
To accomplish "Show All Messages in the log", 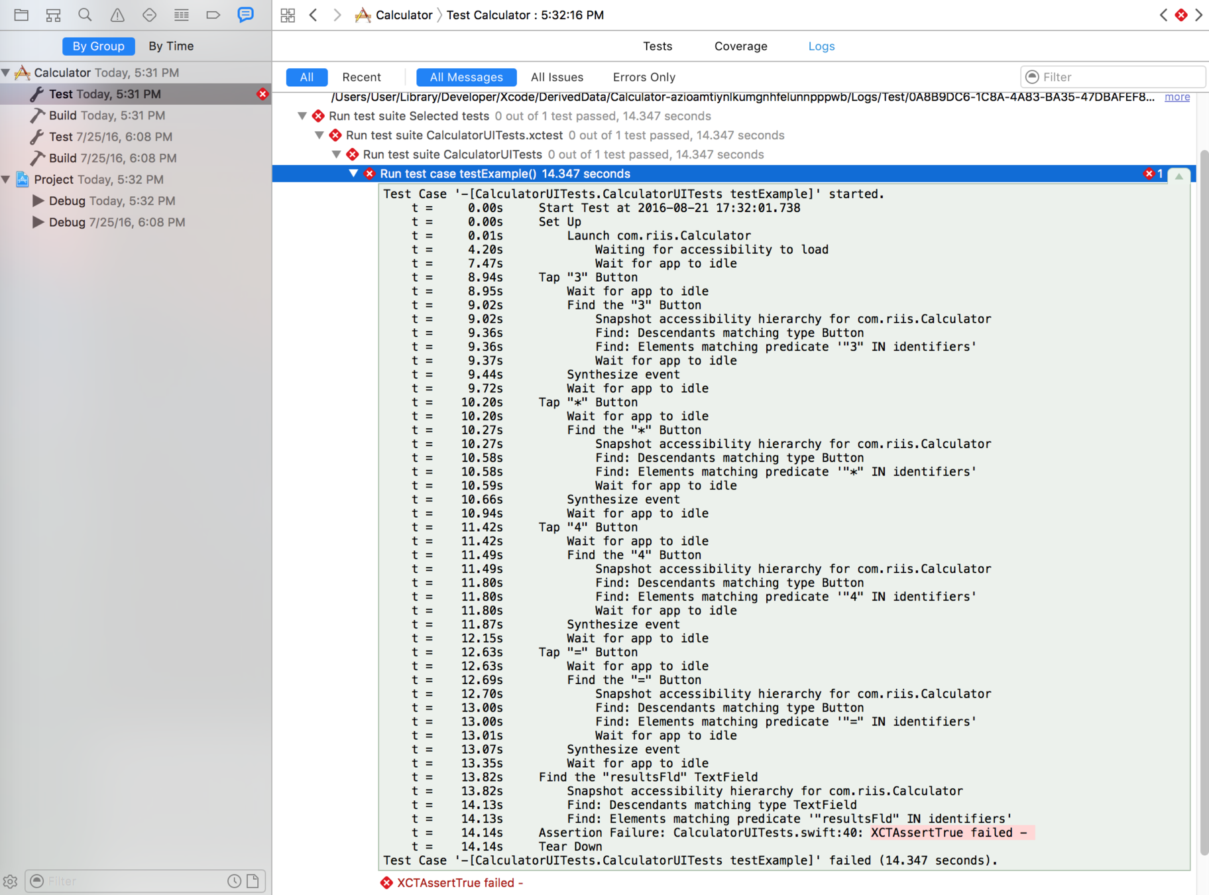I will pos(467,78).
